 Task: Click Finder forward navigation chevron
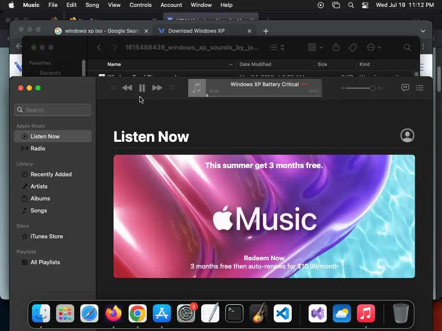(114, 47)
